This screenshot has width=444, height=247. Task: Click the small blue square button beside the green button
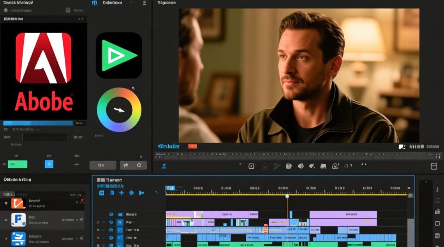[49, 164]
